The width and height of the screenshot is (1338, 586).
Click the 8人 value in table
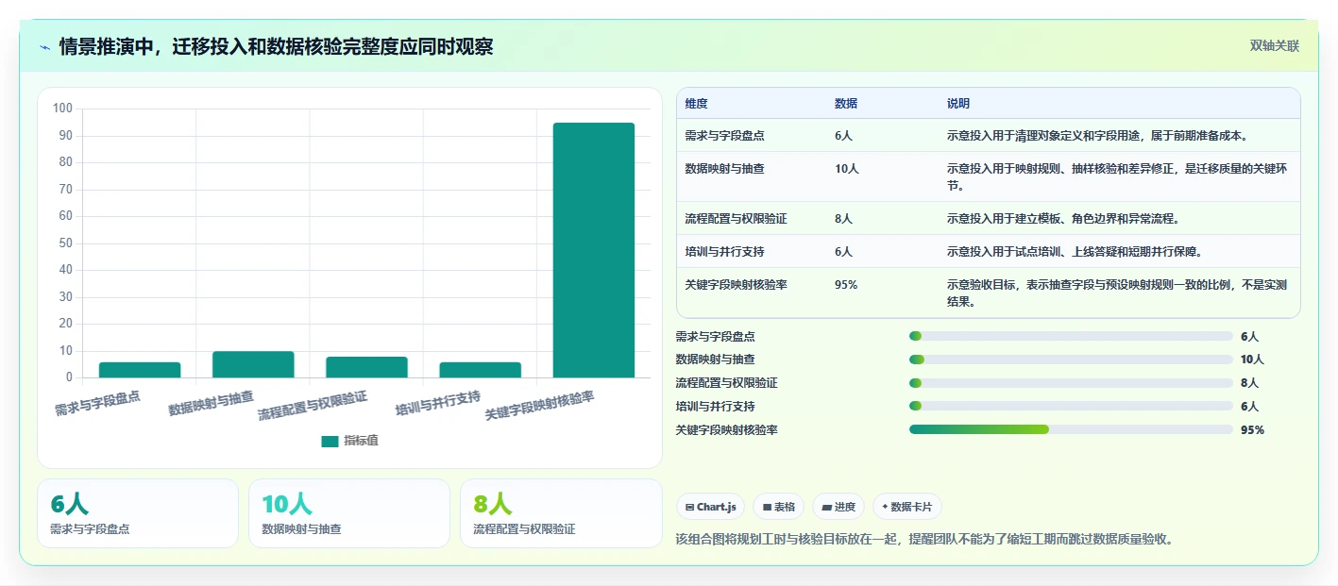click(x=844, y=219)
